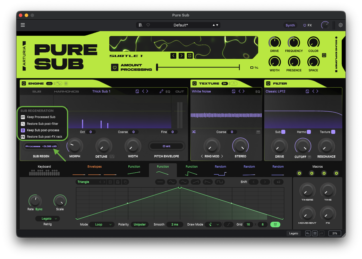Toggle the Sub filter routing square
The height and width of the screenshot is (259, 362).
[x=283, y=132]
